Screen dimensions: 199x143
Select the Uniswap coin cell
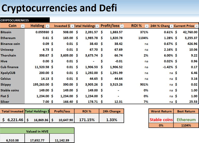[12, 50]
